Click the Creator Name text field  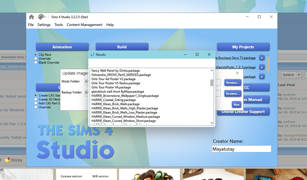coord(241,149)
